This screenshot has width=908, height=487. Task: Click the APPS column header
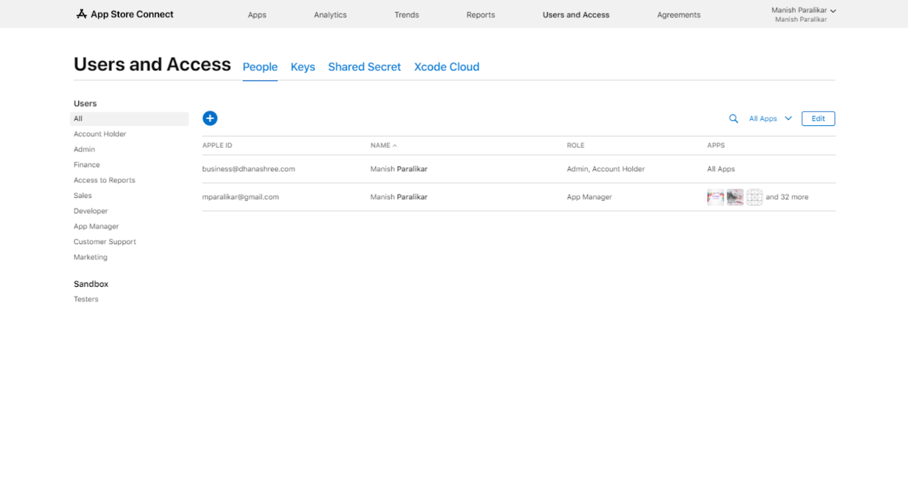click(x=716, y=146)
